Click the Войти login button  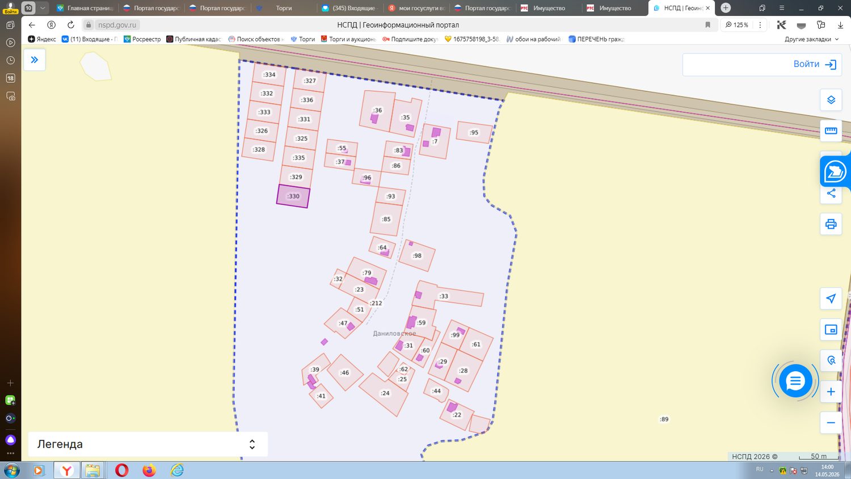coord(815,64)
